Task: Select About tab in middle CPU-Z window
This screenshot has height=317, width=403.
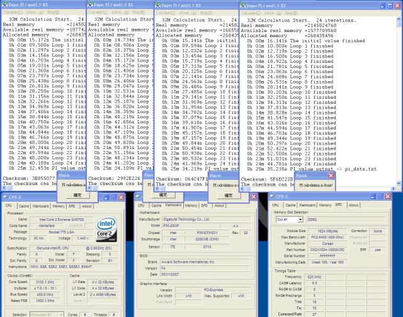Action: (219, 205)
